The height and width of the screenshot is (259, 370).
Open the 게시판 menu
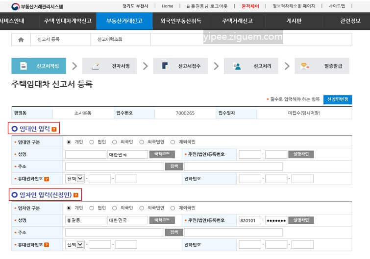click(x=294, y=21)
